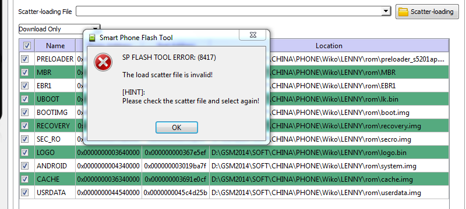The image size is (466, 209).
Task: Click the preloader_s5201ap location path
Action: coord(358,59)
